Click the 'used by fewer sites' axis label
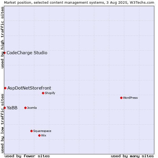 coord(27,156)
